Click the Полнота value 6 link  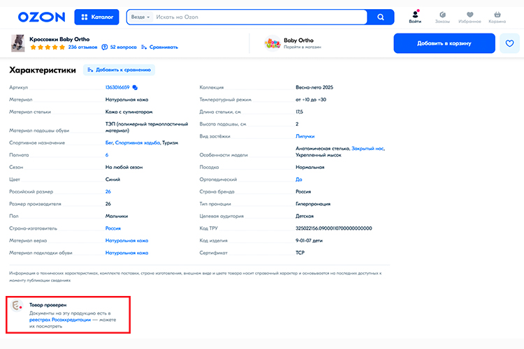pyautogui.click(x=107, y=155)
